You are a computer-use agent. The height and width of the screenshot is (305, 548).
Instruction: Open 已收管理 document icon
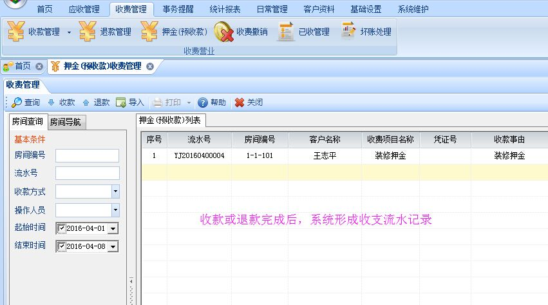click(285, 32)
